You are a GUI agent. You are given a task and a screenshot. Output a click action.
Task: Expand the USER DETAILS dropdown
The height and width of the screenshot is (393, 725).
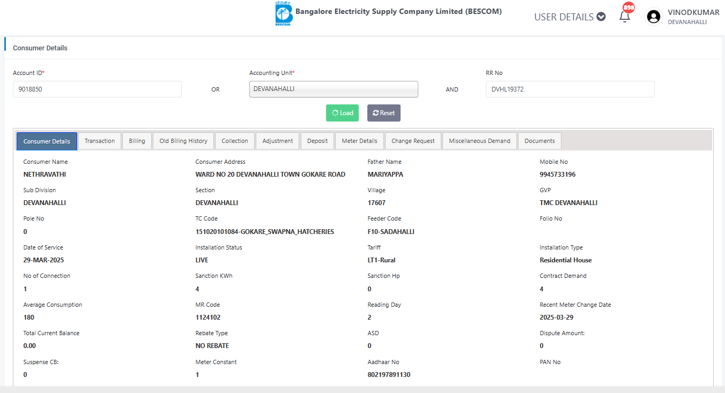coord(570,17)
